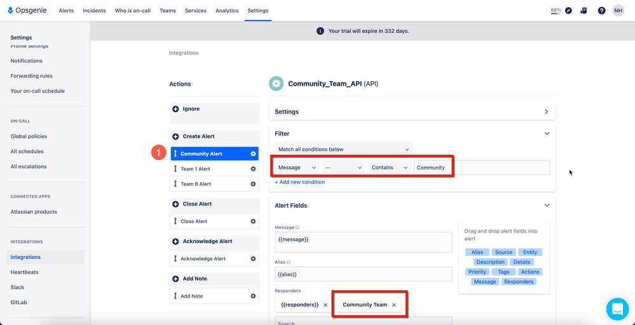Remove the {{responders}} responder tag
635x325 pixels.
pyautogui.click(x=325, y=305)
